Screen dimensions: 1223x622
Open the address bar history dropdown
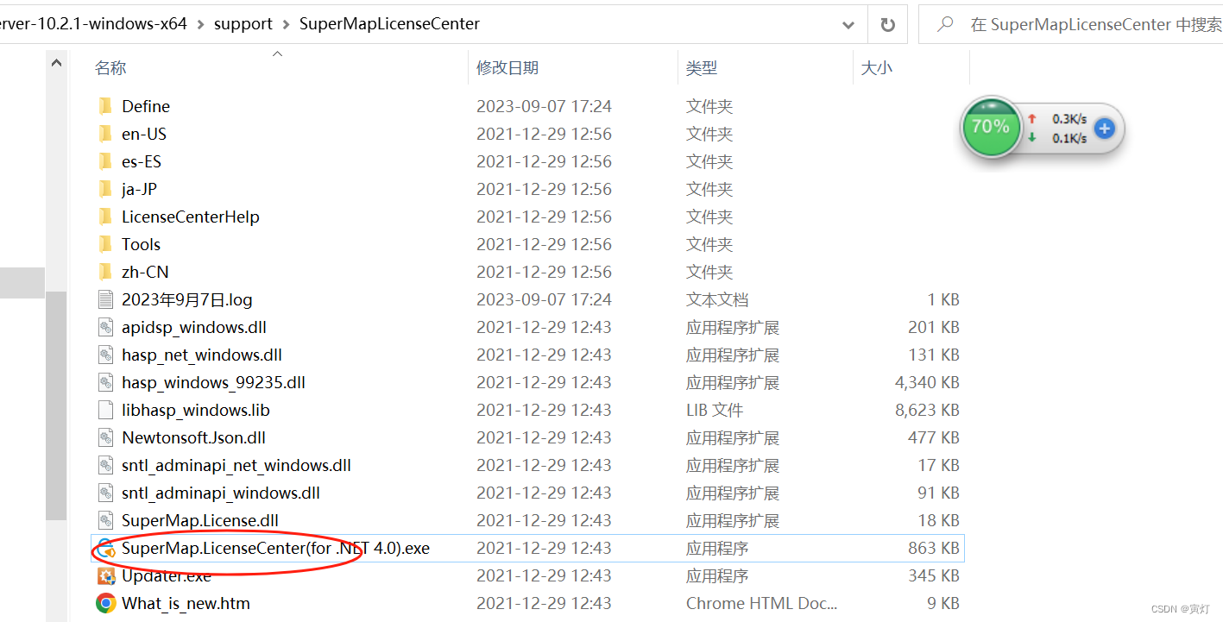[x=848, y=24]
